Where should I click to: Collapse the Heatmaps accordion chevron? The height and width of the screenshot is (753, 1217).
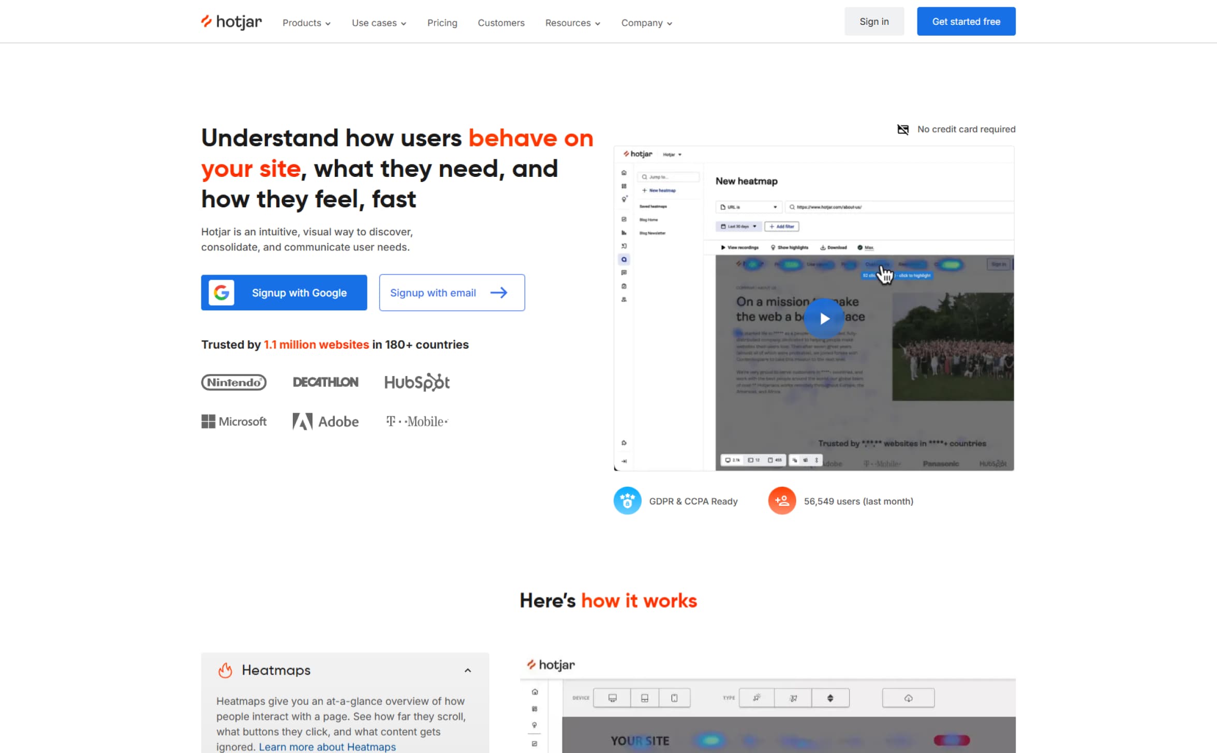pos(468,670)
